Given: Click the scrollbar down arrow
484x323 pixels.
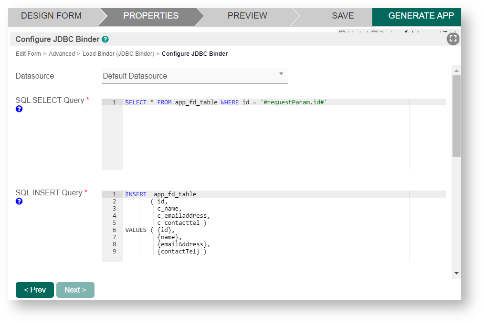Looking at the screenshot, I should (x=456, y=273).
